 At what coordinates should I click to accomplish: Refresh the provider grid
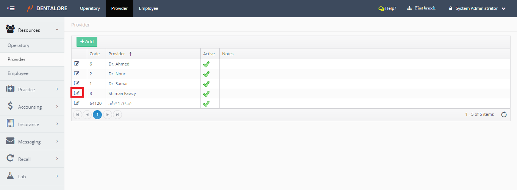504,115
